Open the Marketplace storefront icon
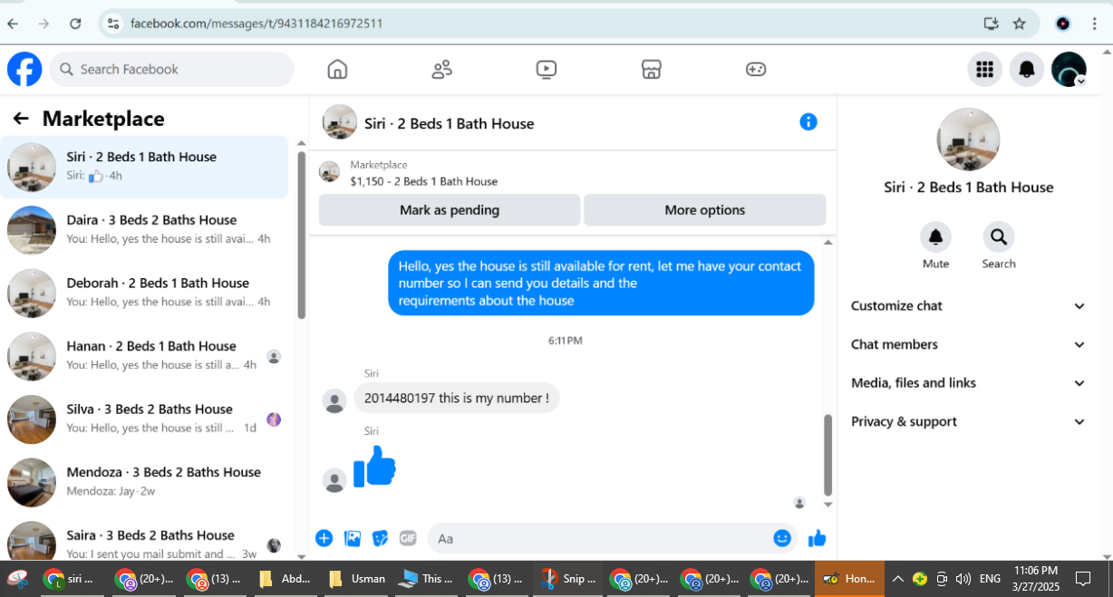The height and width of the screenshot is (597, 1113). (651, 69)
